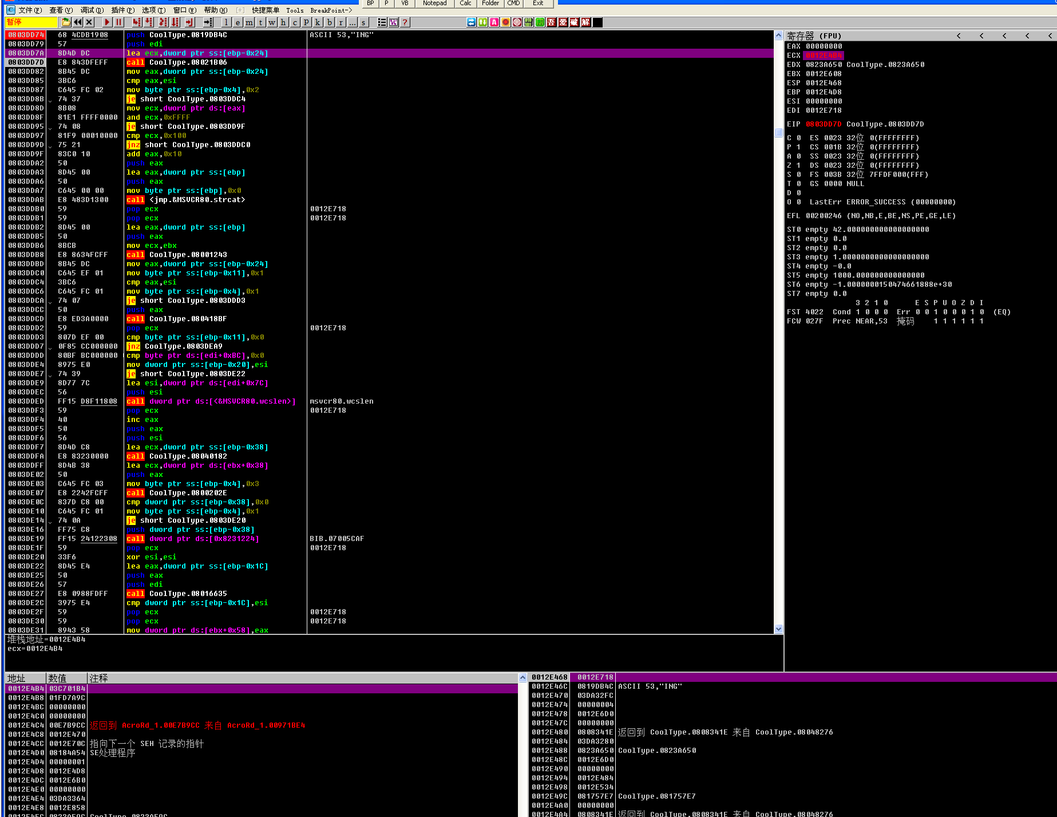Screen dimensions: 1057x817
Task: Open the patches window
Action: click(x=307, y=22)
